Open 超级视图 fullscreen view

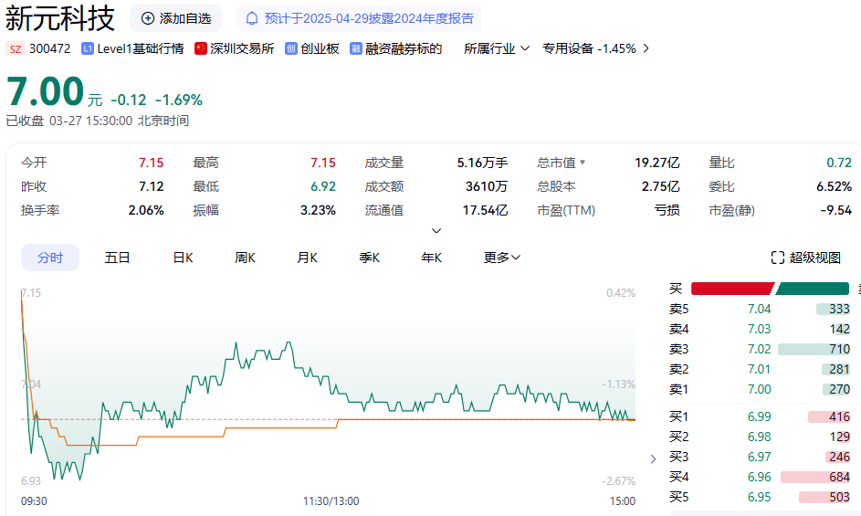click(805, 258)
